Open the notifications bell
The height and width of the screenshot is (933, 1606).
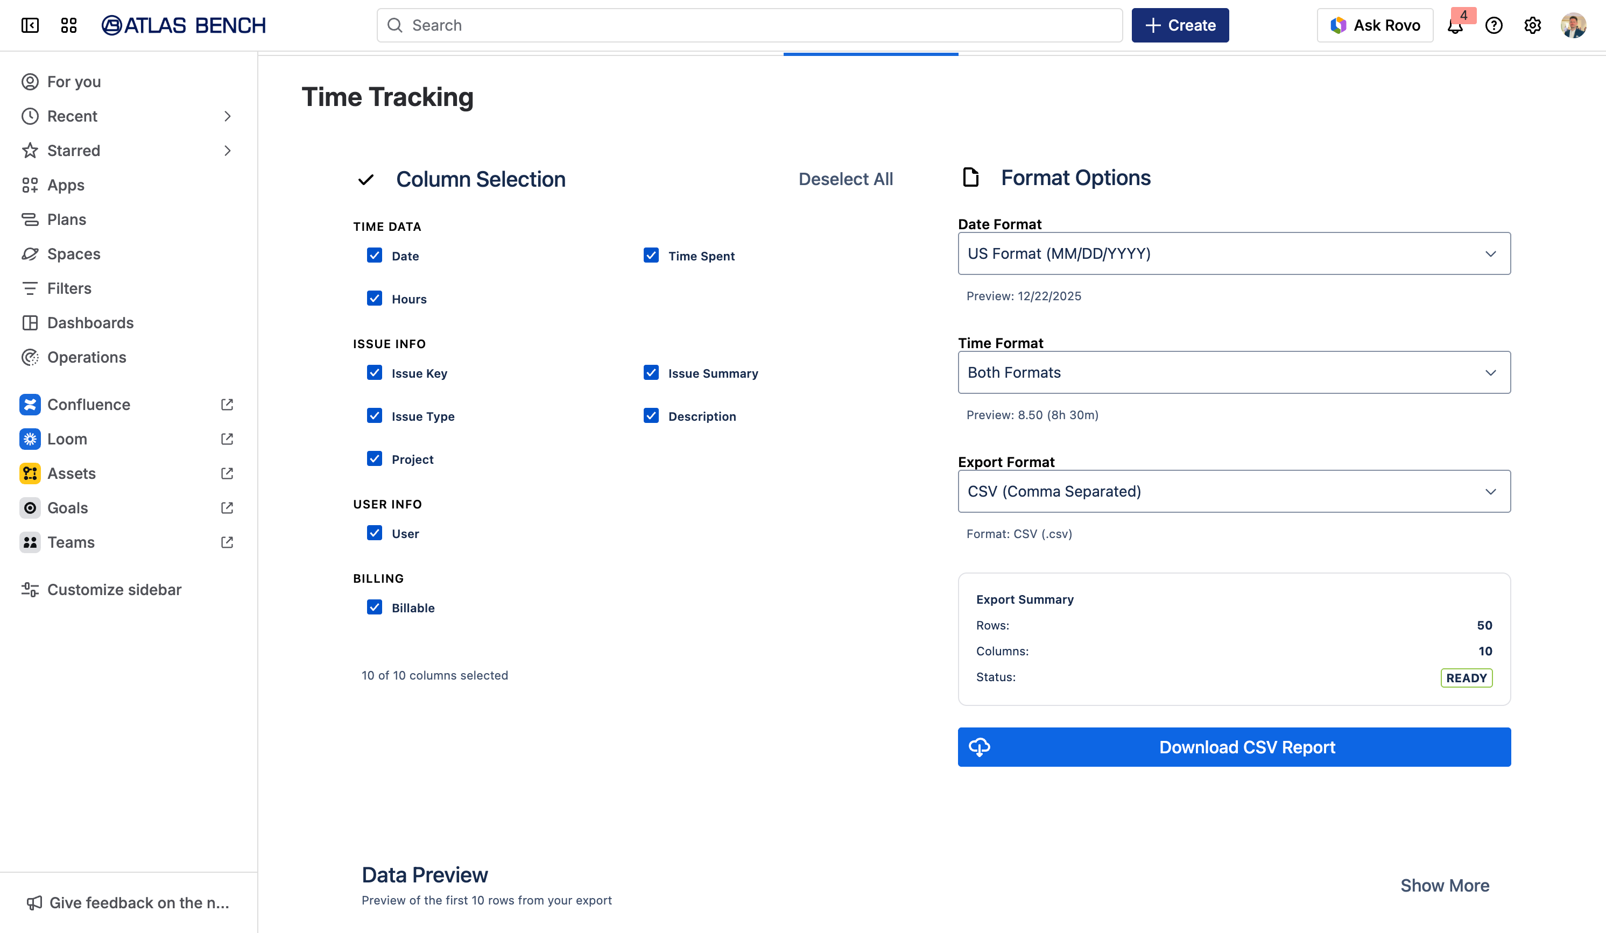(x=1455, y=26)
